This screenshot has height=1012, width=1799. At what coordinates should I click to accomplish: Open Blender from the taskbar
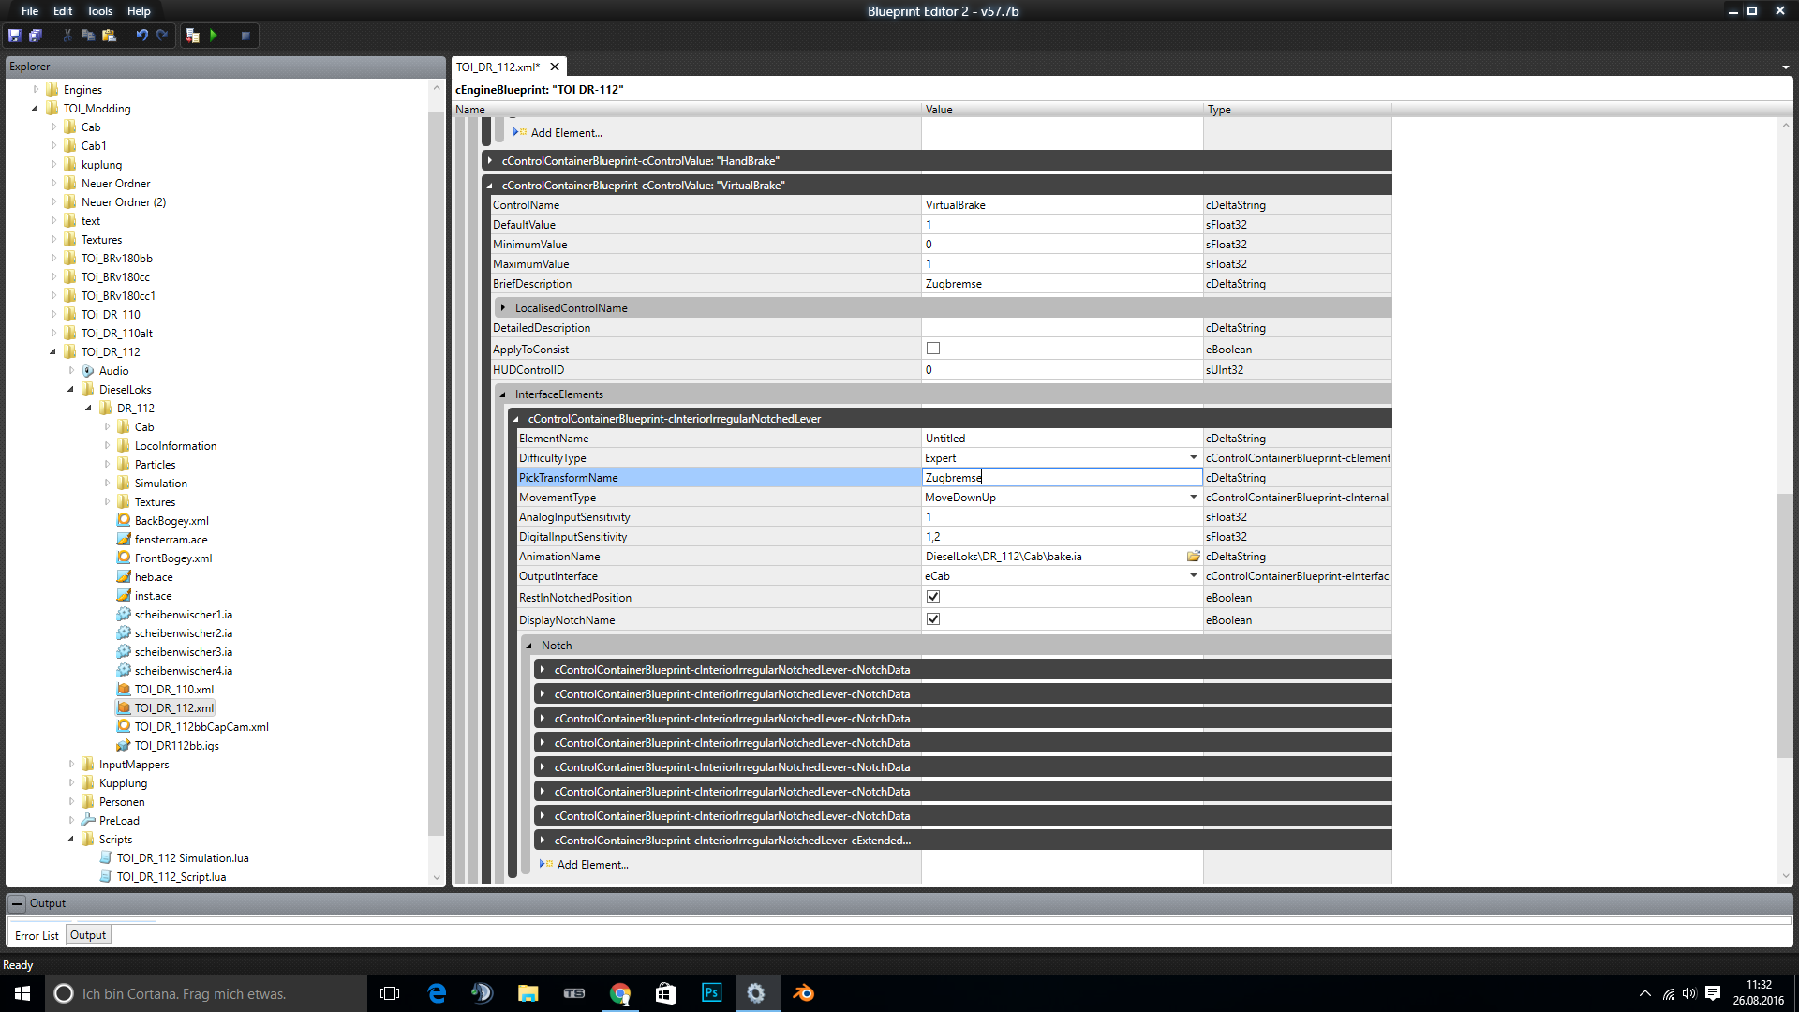pos(803,993)
